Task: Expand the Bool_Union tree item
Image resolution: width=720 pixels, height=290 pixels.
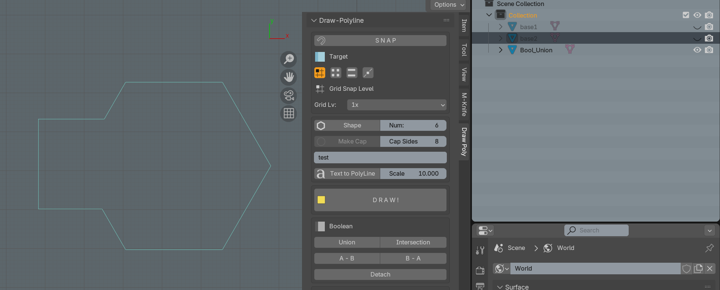Action: tap(501, 50)
